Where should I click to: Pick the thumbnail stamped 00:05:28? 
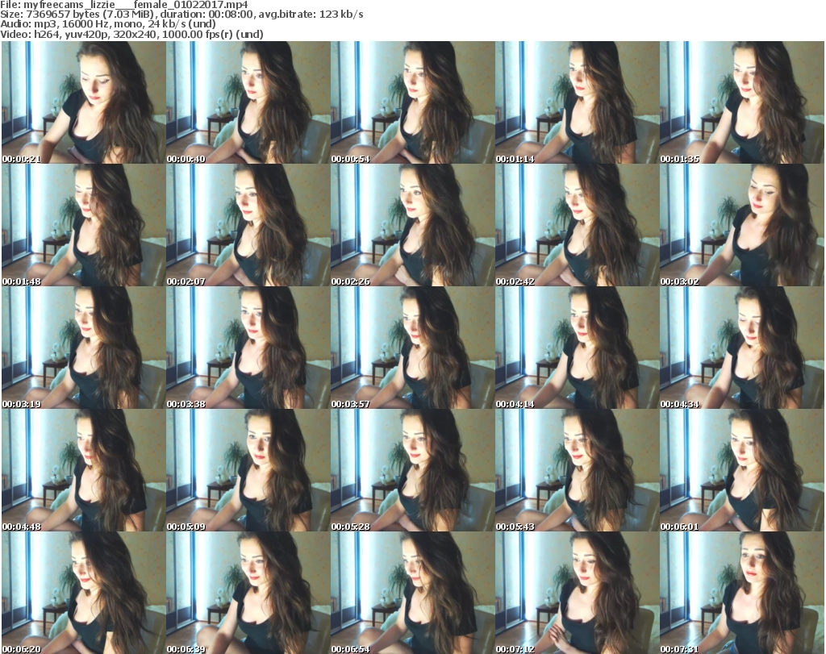click(x=412, y=470)
